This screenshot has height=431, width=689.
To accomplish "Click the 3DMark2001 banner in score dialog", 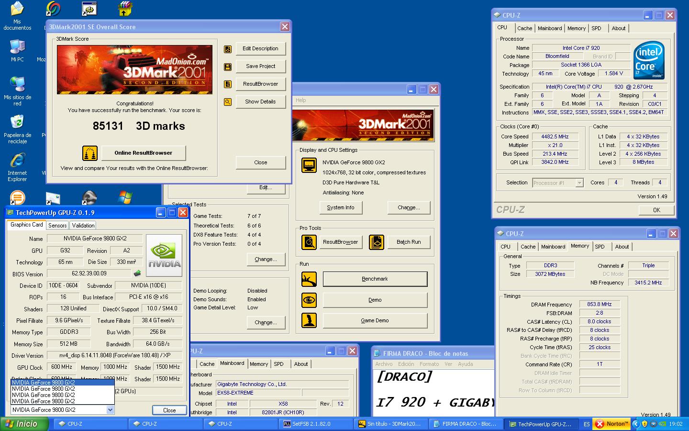I will click(x=134, y=70).
